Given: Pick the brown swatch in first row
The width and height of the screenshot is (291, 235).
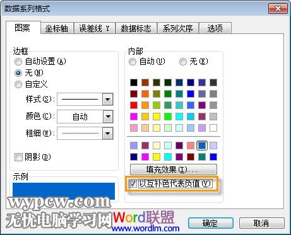Looking at the screenshot, I should (x=145, y=83).
